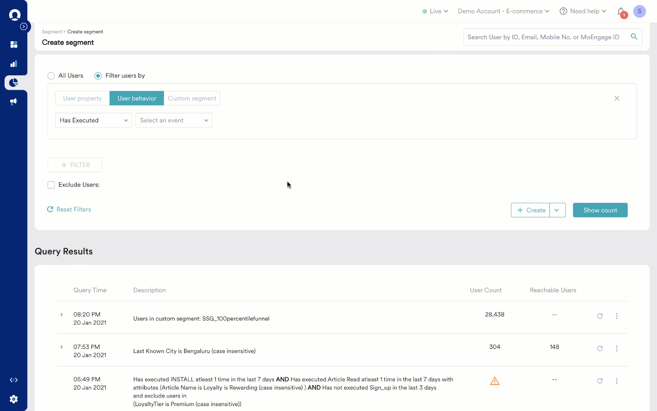Open the notifications bell icon
Screen dimensions: 657x411
(x=621, y=12)
